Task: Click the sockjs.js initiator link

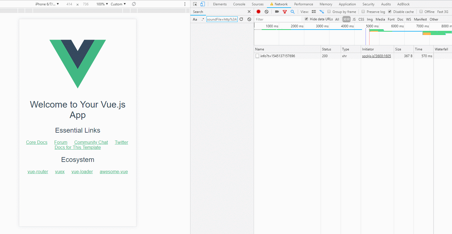Action: click(x=376, y=56)
